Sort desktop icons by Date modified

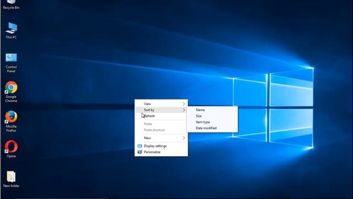click(212, 128)
